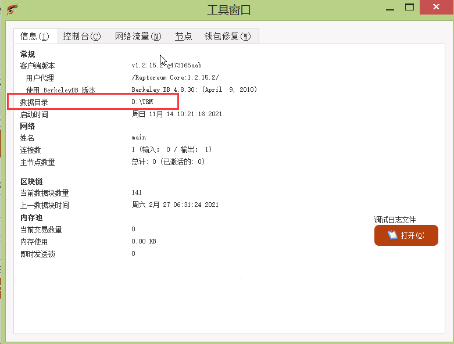
Task: Click the data directory path D:\TRM
Action: 142,102
